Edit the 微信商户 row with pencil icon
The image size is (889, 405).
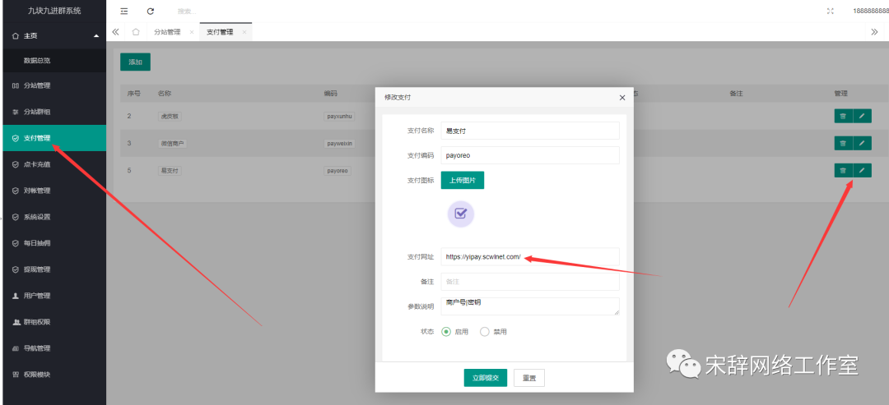click(863, 143)
